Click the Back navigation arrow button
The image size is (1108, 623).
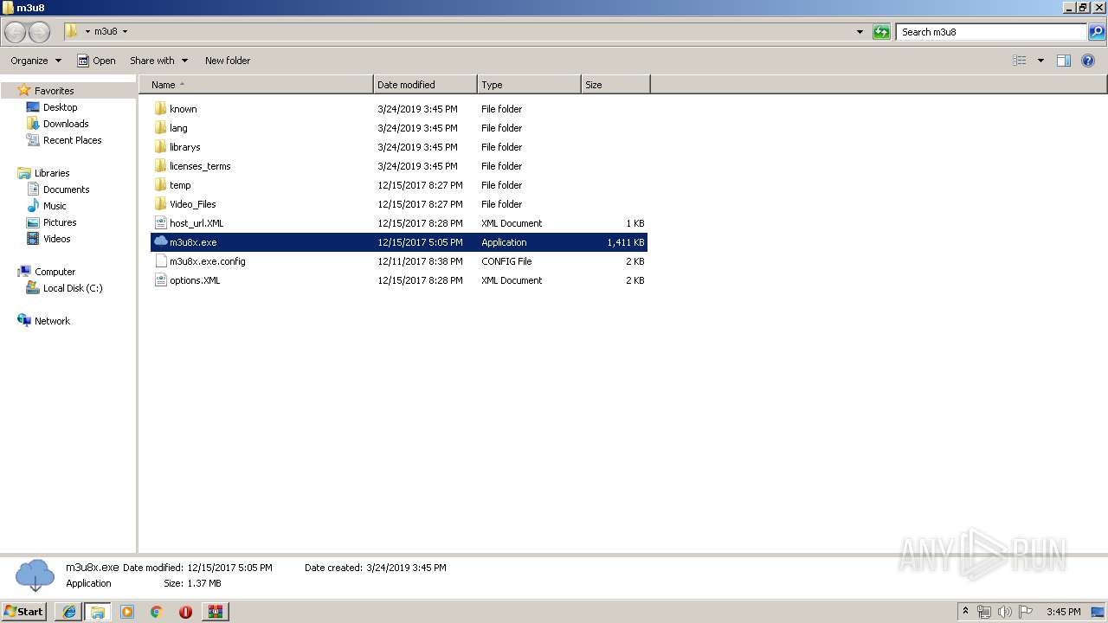point(15,32)
